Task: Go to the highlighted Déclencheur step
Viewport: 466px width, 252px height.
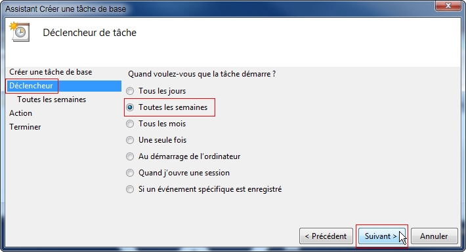Action: [x=31, y=86]
